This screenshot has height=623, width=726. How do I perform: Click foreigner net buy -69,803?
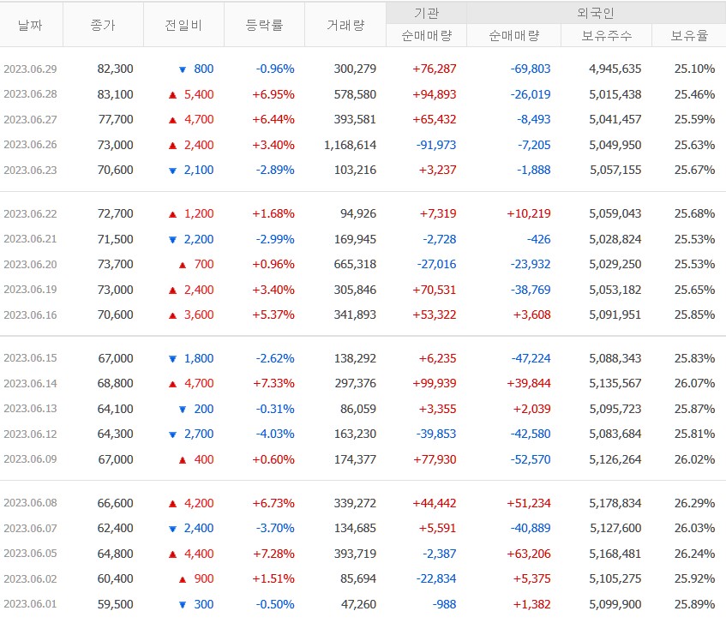[531, 69]
